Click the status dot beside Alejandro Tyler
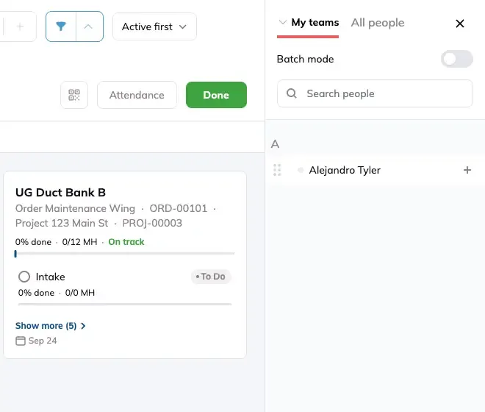 (x=300, y=170)
